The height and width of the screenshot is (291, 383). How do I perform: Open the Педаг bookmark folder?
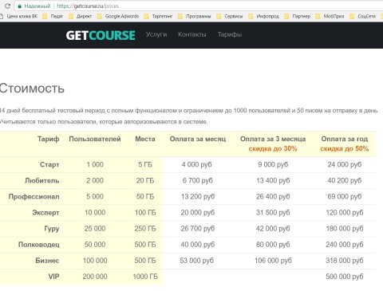[x=53, y=16]
